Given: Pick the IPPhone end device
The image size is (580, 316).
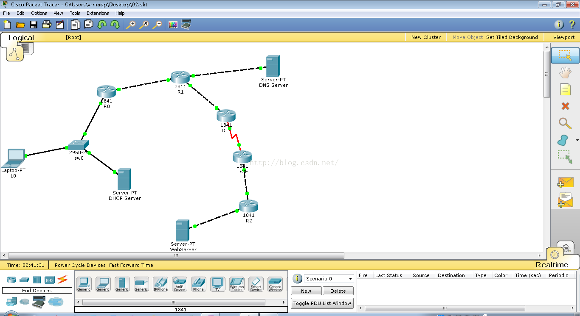Looking at the screenshot, I should [x=160, y=284].
